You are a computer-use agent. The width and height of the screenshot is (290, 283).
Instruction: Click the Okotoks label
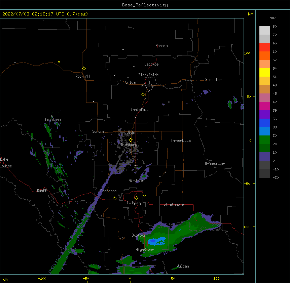[139, 235]
